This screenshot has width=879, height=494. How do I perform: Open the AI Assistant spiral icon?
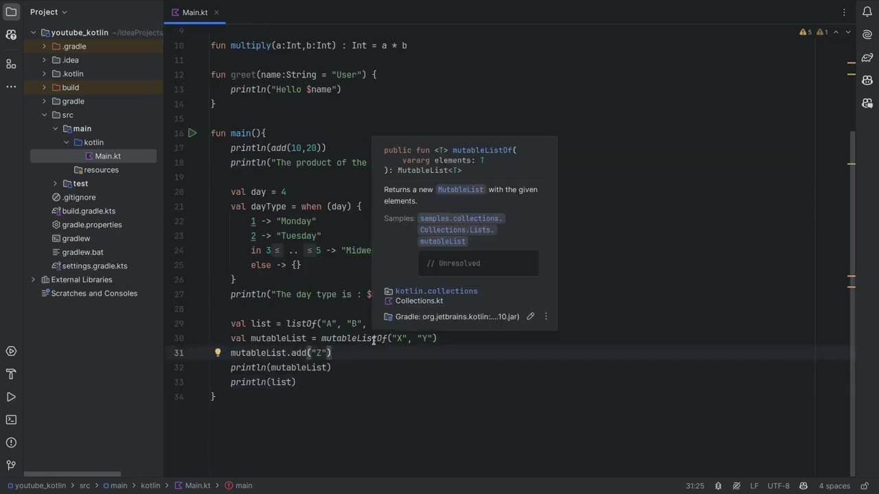click(x=867, y=35)
